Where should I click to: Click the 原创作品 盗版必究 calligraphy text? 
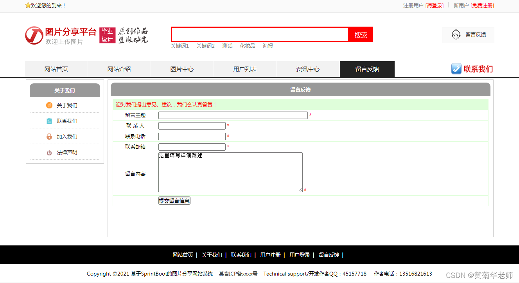click(x=133, y=35)
